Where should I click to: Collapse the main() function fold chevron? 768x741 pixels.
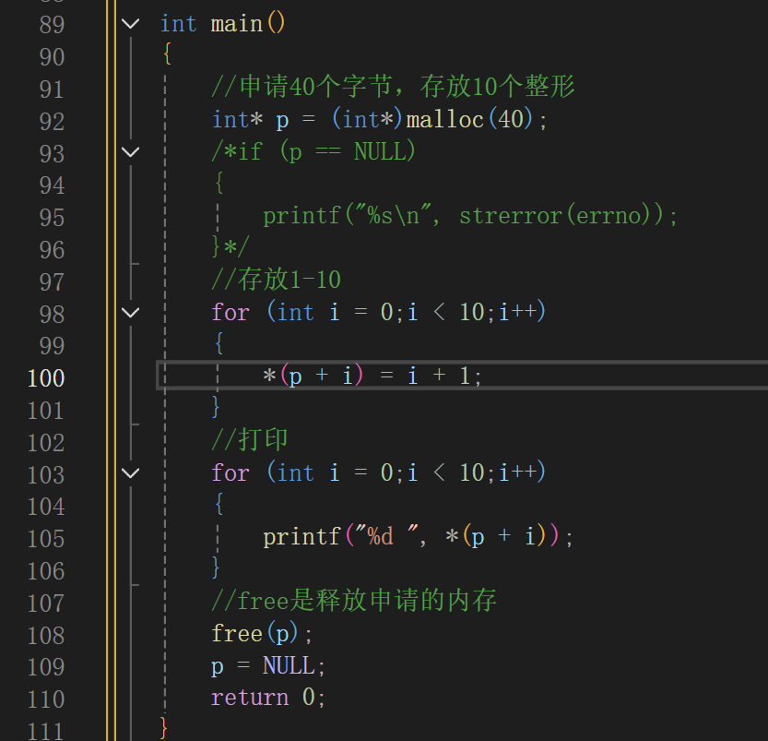130,23
